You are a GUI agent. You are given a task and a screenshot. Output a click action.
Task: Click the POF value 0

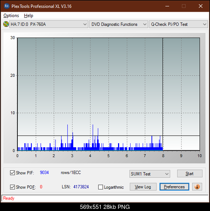tap(41, 187)
